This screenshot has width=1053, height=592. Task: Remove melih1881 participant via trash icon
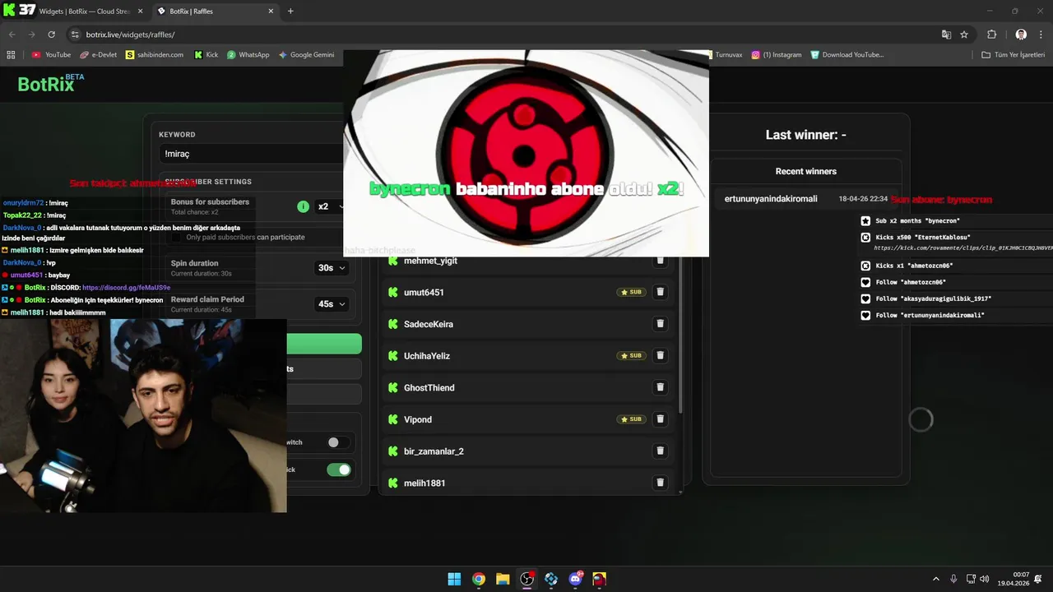(x=660, y=483)
